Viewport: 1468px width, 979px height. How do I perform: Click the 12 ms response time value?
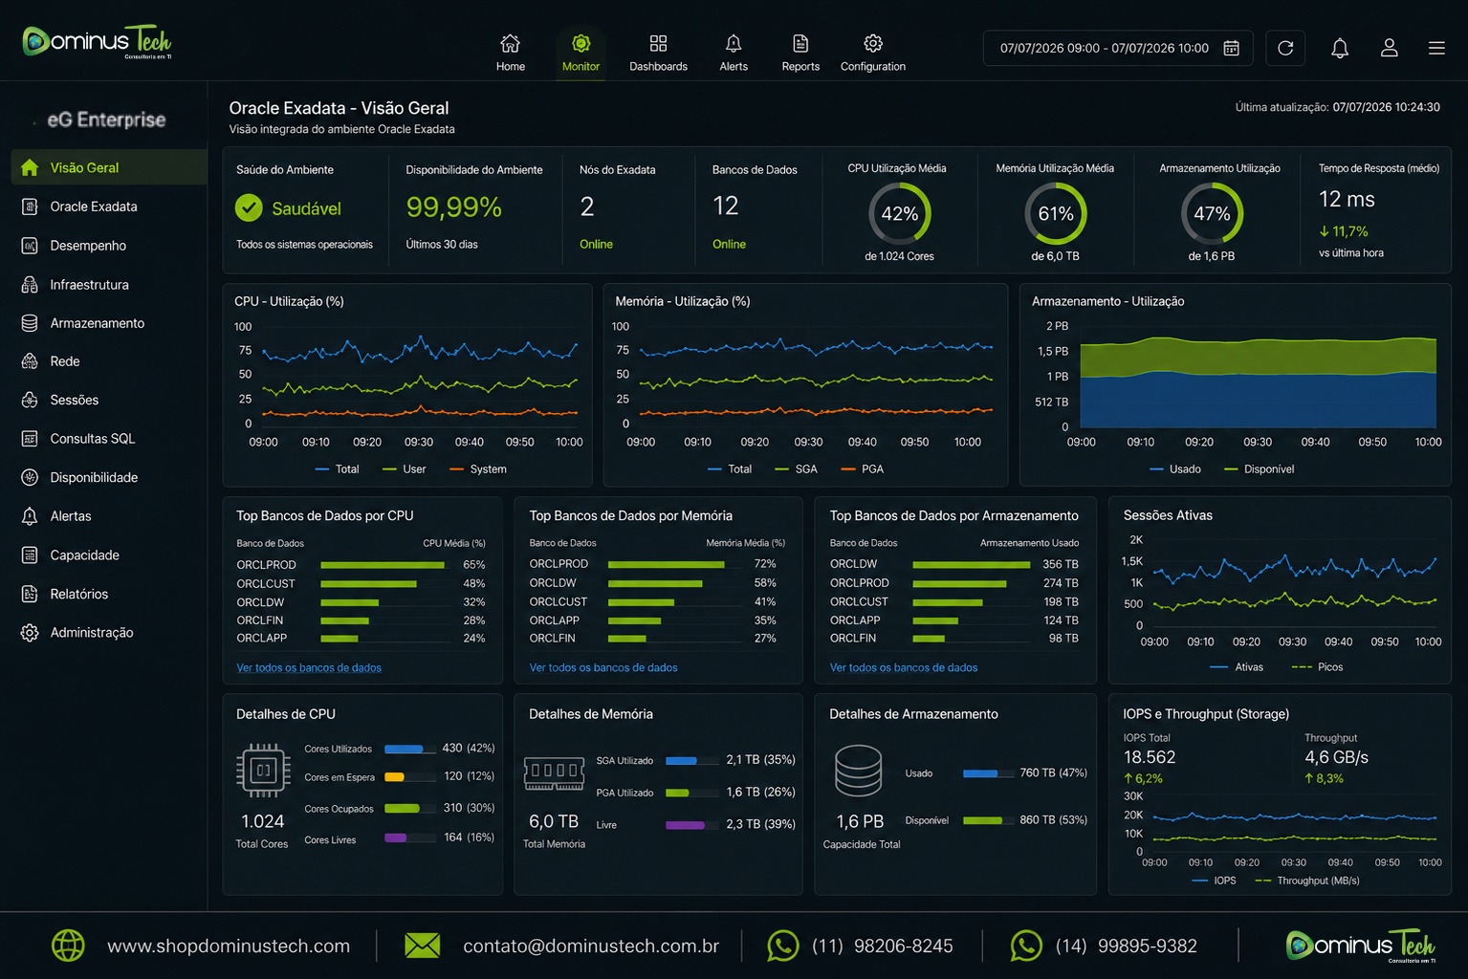coord(1347,199)
